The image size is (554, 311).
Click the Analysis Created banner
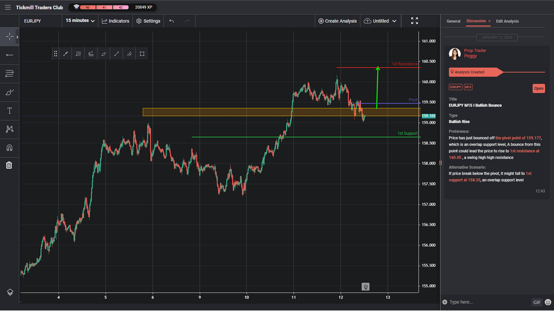coord(476,72)
